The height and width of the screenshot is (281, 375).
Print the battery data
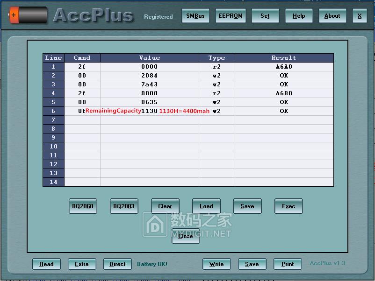click(x=288, y=264)
